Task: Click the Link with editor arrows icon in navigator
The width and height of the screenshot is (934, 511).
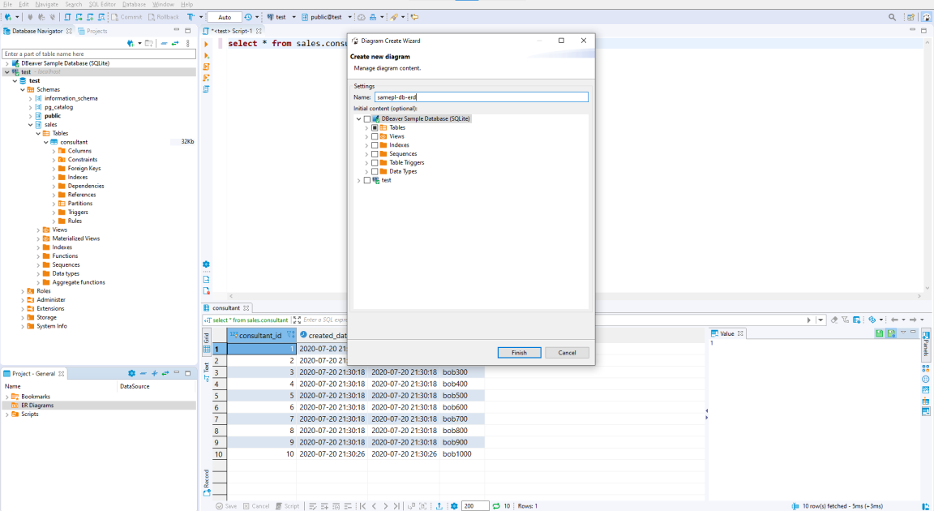Action: click(175, 44)
